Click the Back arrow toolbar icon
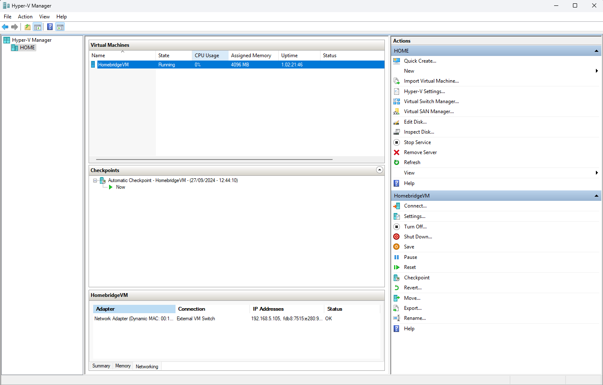The image size is (603, 385). (5, 27)
